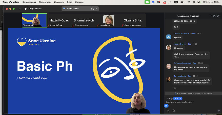Click the УК language badge in chat box

pos(166,106)
